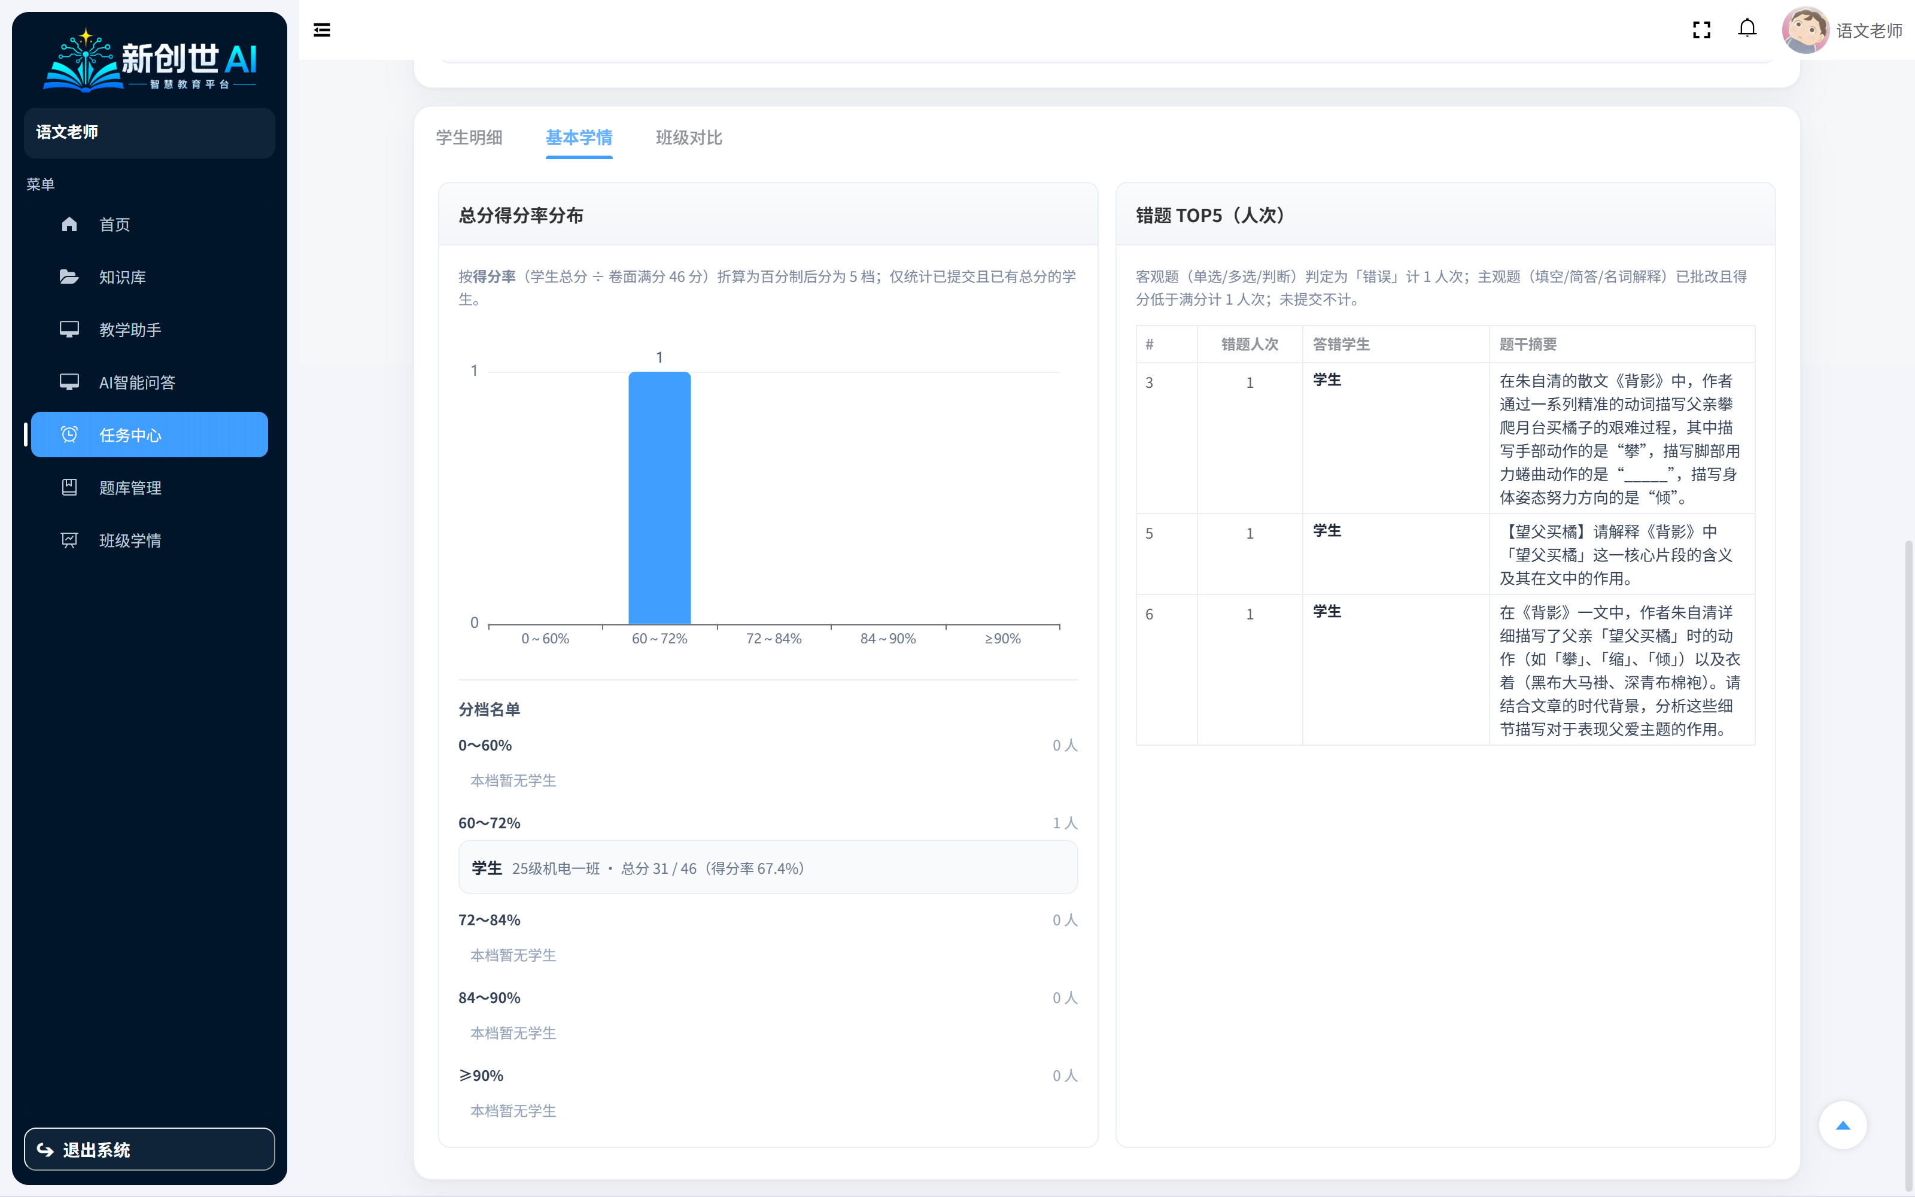Click question number 5 in the table

tap(1149, 534)
